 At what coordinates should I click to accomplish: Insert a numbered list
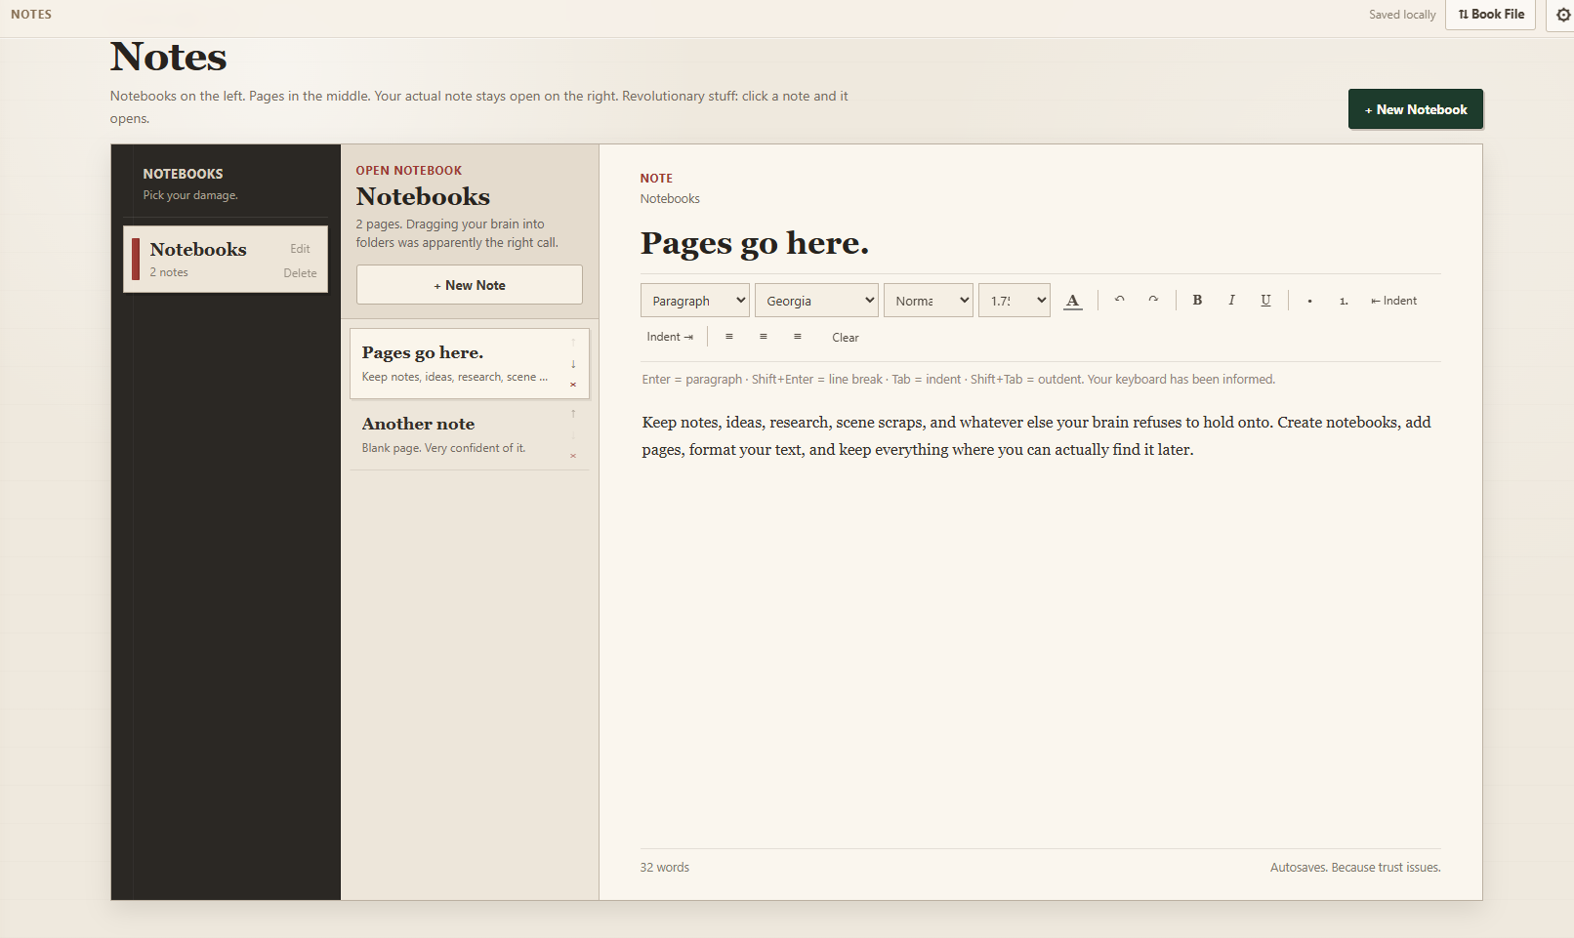point(1344,301)
